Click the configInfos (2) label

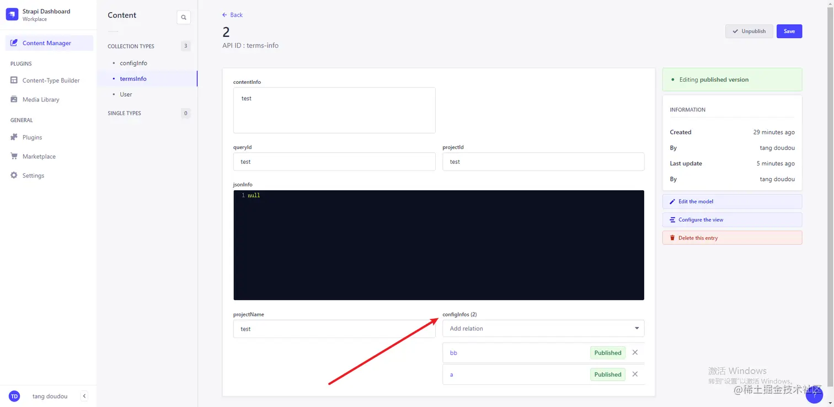pyautogui.click(x=459, y=314)
